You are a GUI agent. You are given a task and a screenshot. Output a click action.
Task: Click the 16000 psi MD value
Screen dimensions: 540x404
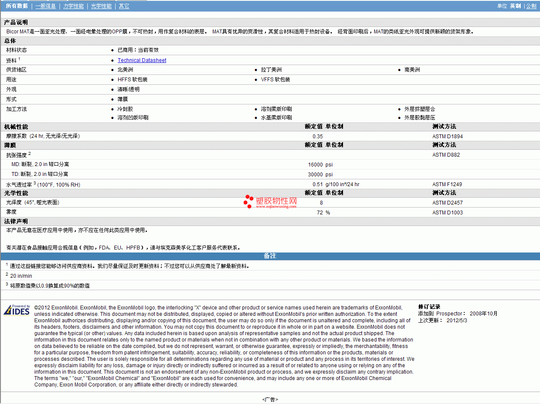(320, 165)
